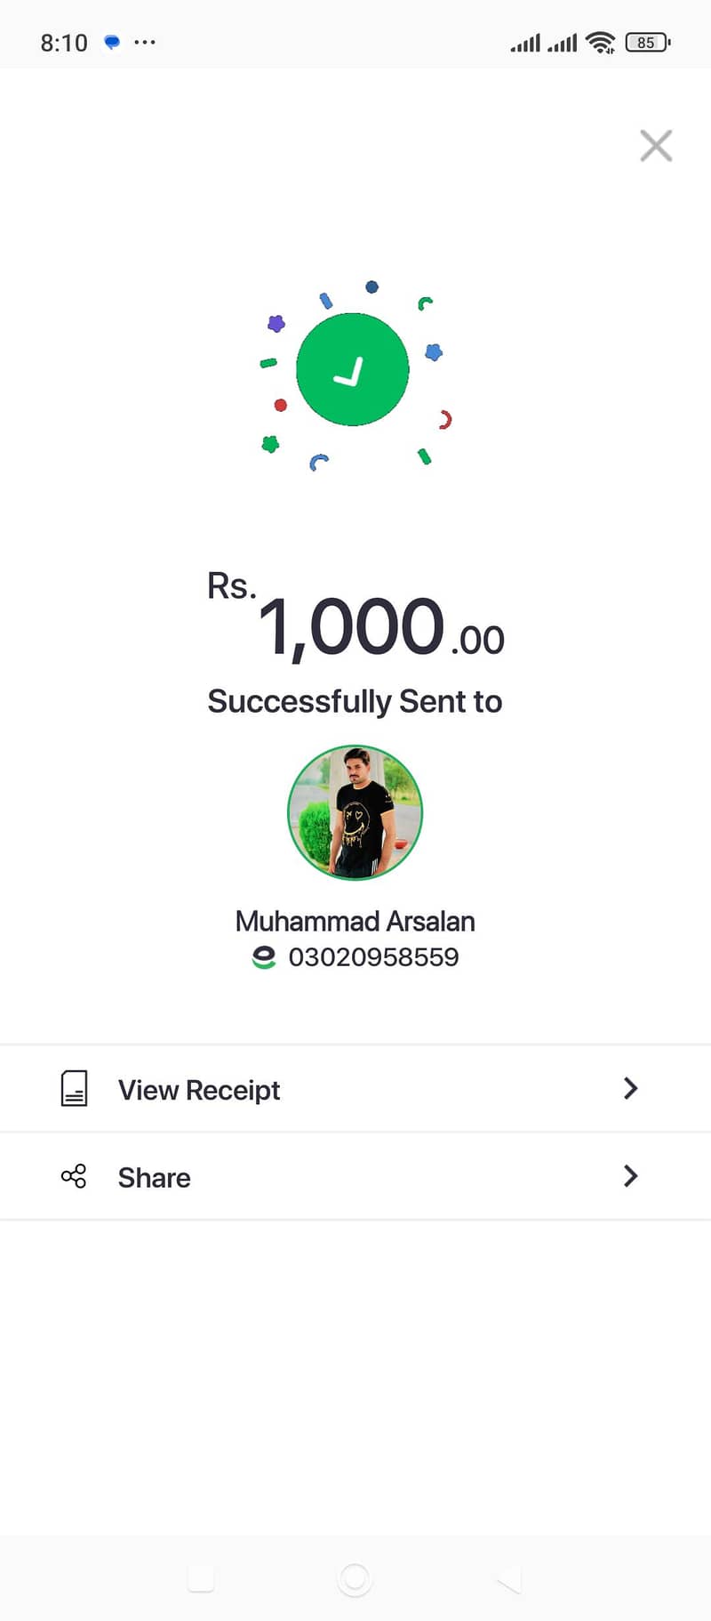711x1621 pixels.
Task: Tap Muhammad Arsalan's profile photo
Action: click(355, 812)
